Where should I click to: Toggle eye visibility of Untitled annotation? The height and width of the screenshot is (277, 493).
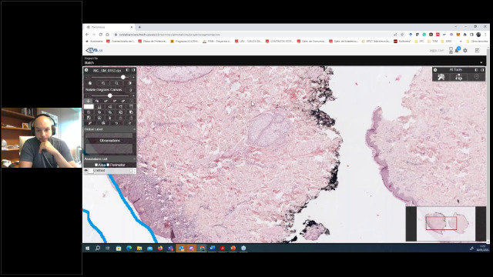pyautogui.click(x=86, y=171)
